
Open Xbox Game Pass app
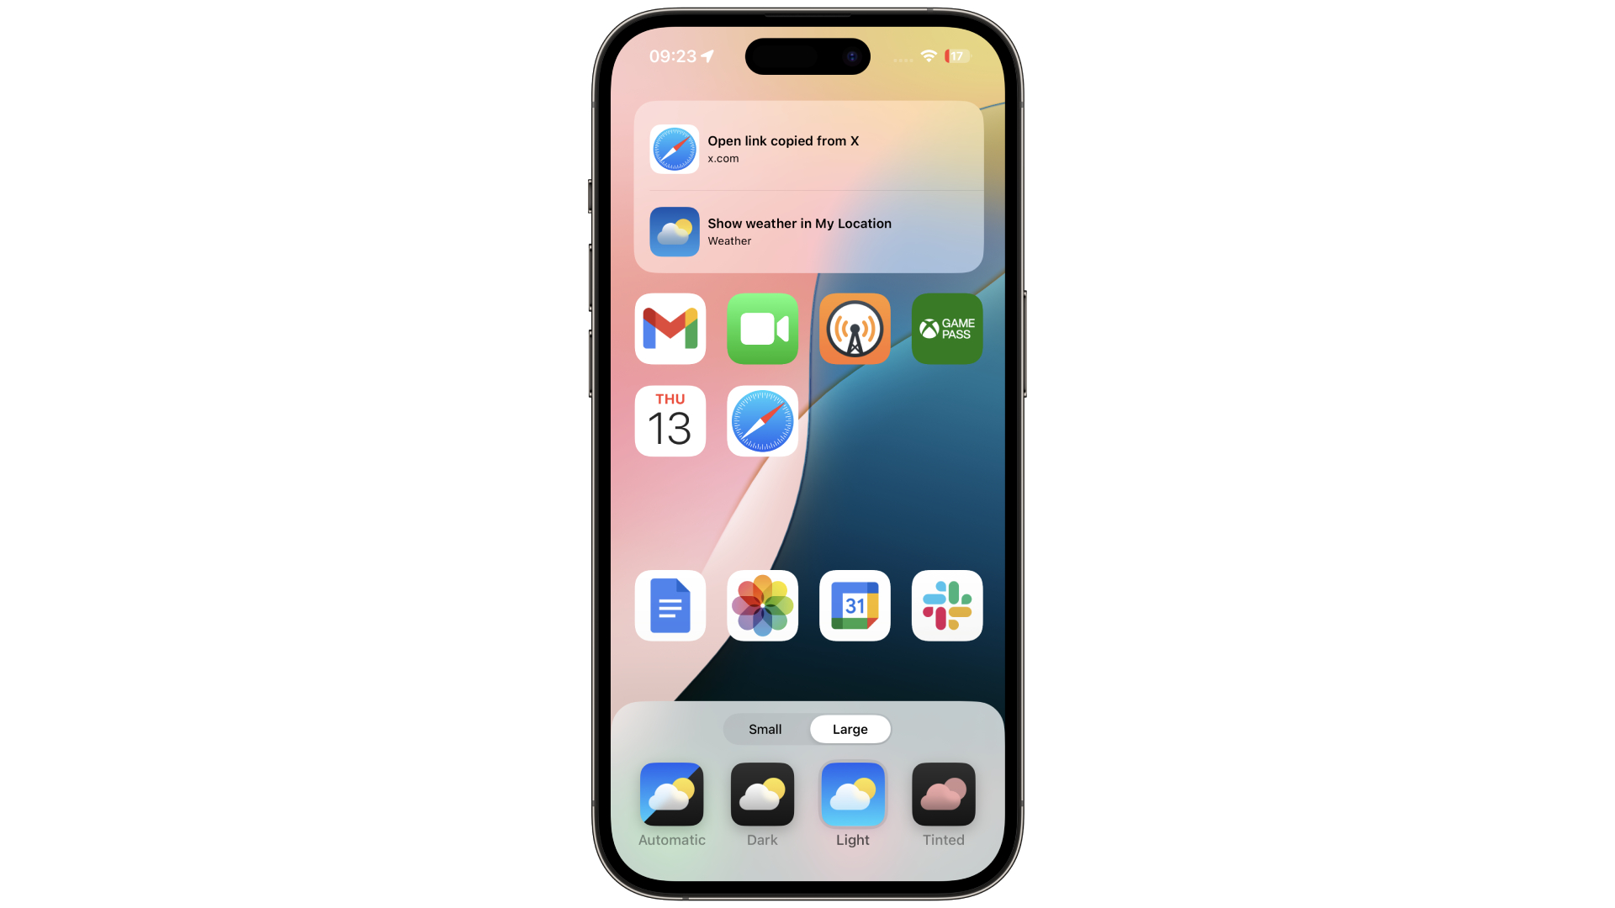click(x=945, y=328)
